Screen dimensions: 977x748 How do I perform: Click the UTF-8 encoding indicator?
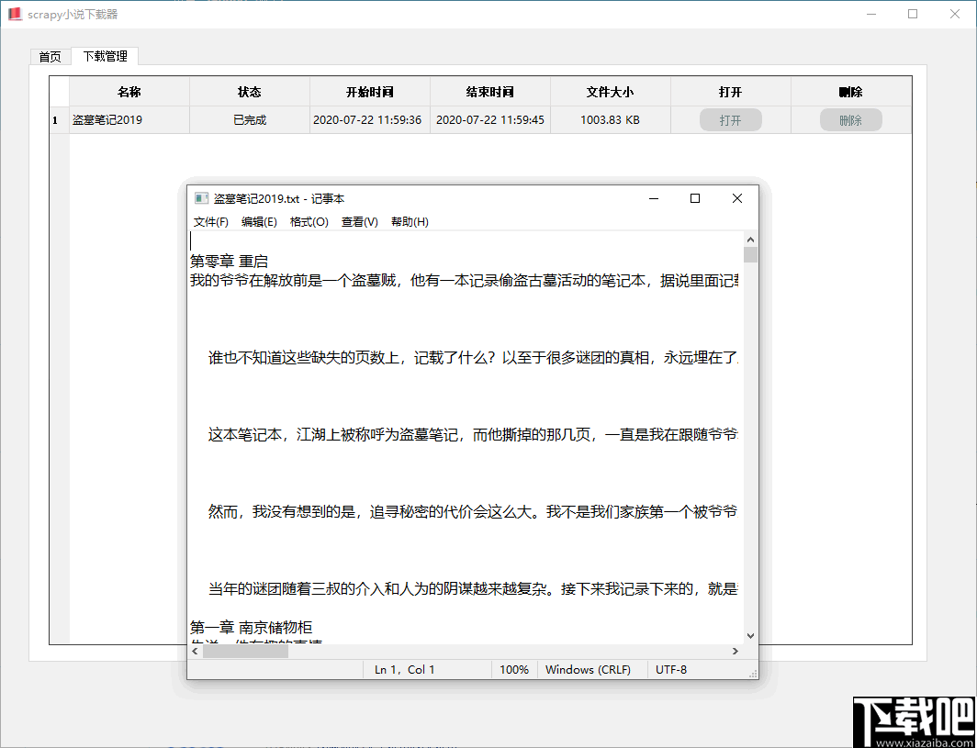point(670,669)
